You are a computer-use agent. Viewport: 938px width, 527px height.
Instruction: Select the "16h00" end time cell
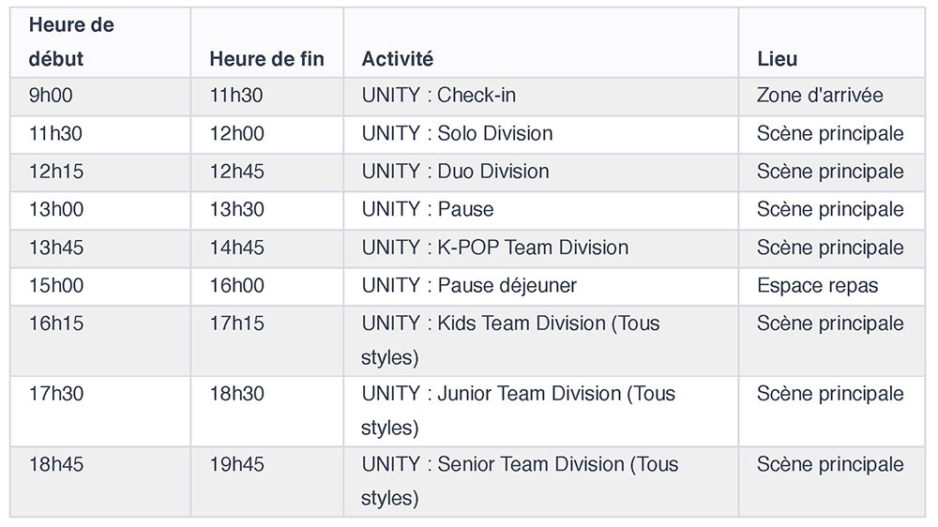coord(236,285)
